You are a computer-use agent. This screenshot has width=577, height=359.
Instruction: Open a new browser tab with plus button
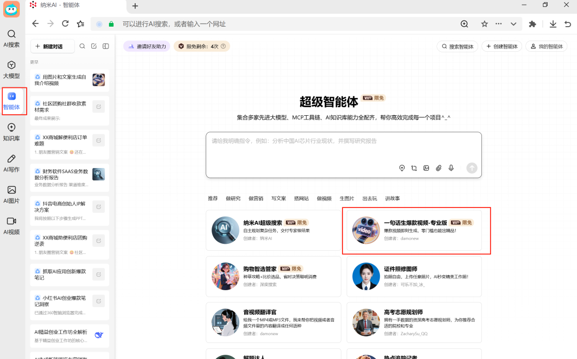(135, 6)
